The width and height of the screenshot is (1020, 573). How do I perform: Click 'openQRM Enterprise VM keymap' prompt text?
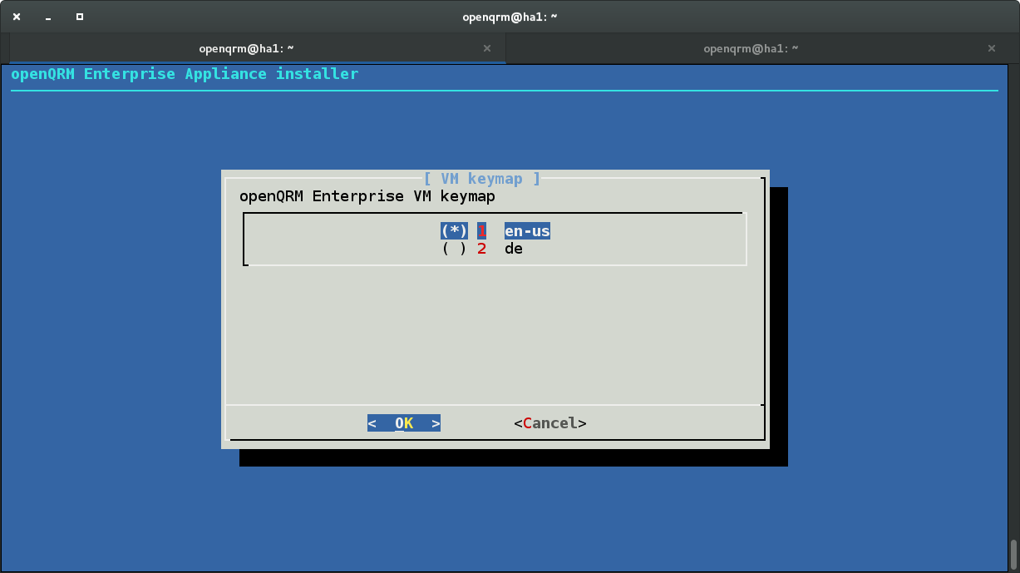coord(367,196)
